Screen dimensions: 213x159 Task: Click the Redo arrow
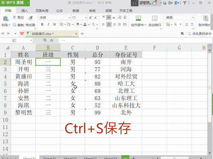pos(9,33)
